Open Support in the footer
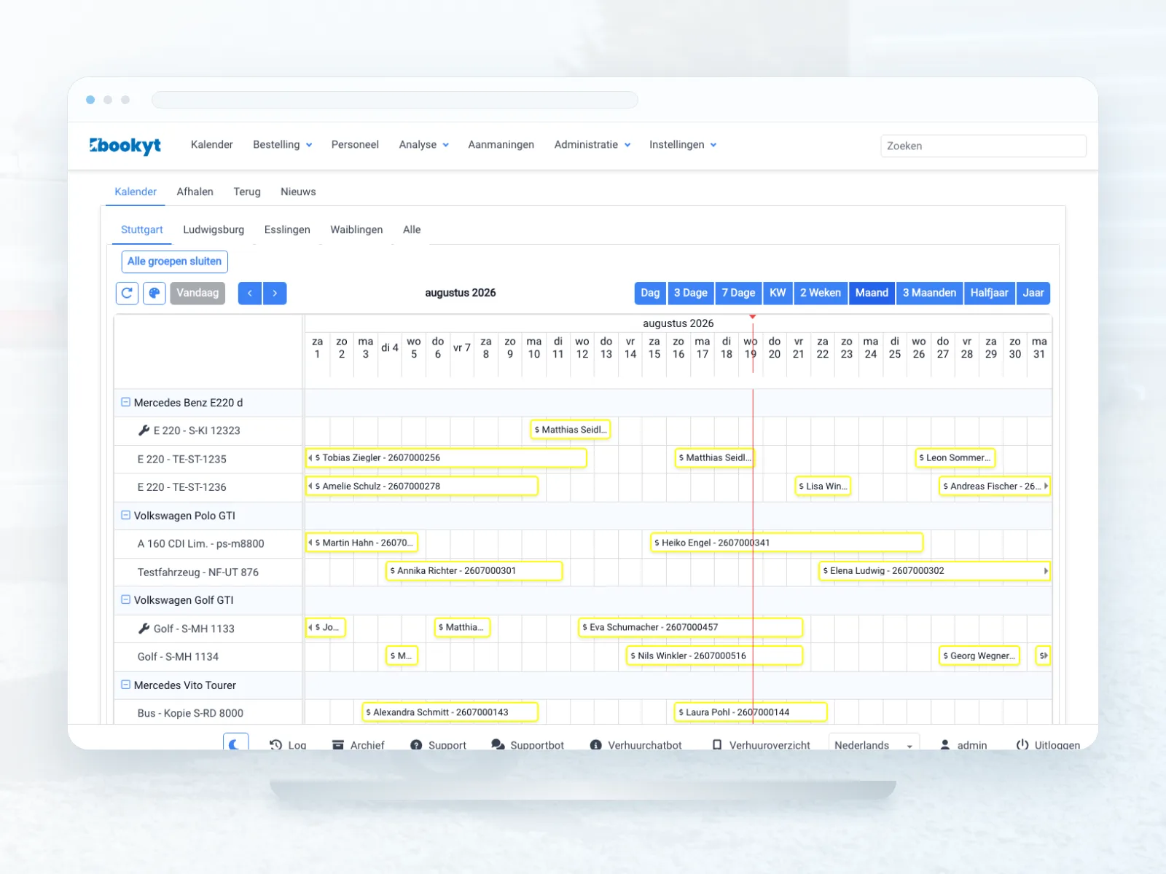 pos(438,745)
